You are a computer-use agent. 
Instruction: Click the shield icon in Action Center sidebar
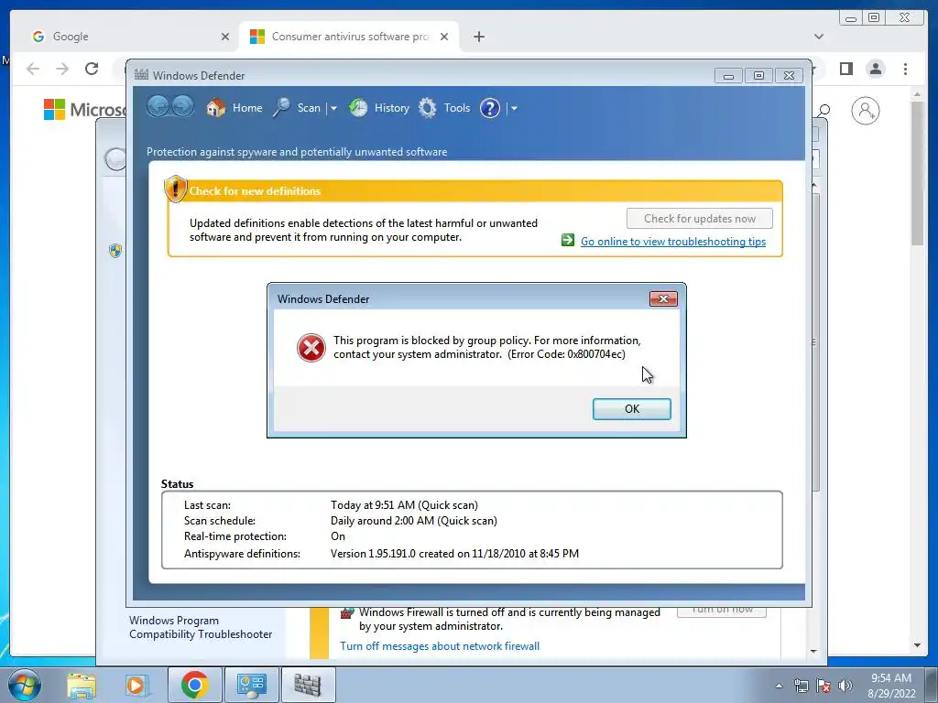click(x=115, y=251)
